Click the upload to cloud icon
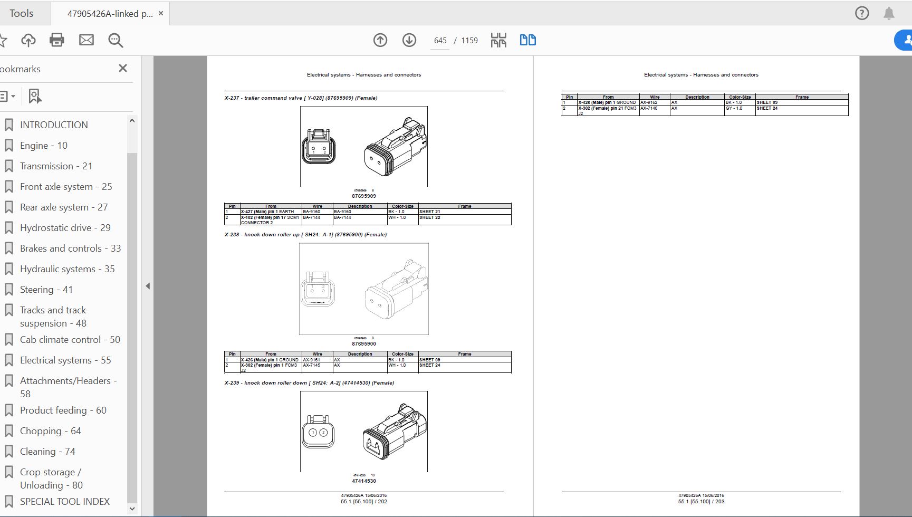912x517 pixels. [28, 40]
